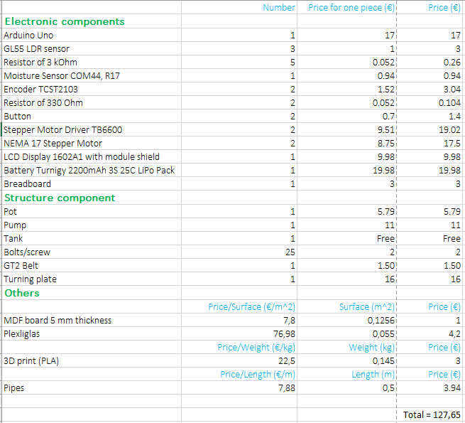
Task: Click the 'Battery Turnigy 2200mAh' cell
Action: (92, 170)
